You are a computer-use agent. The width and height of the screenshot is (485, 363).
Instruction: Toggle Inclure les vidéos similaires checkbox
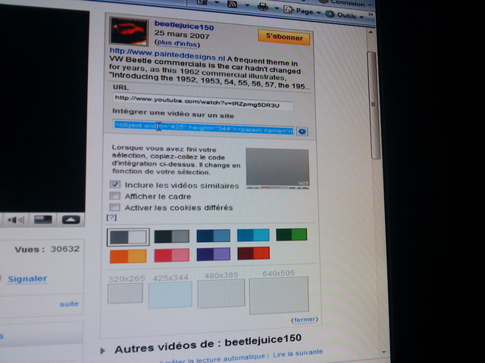click(x=115, y=185)
